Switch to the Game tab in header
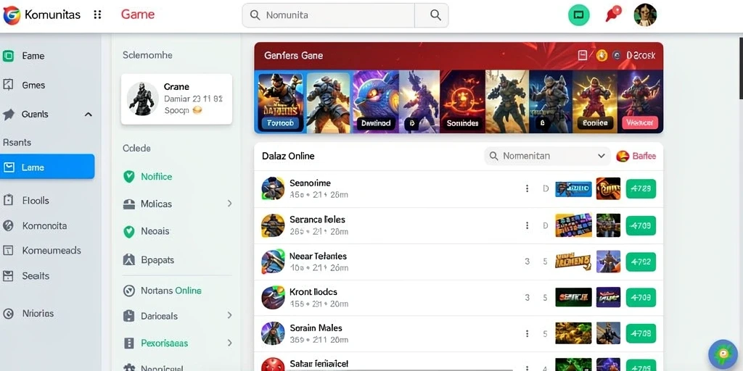Image resolution: width=743 pixels, height=371 pixels. [138, 14]
